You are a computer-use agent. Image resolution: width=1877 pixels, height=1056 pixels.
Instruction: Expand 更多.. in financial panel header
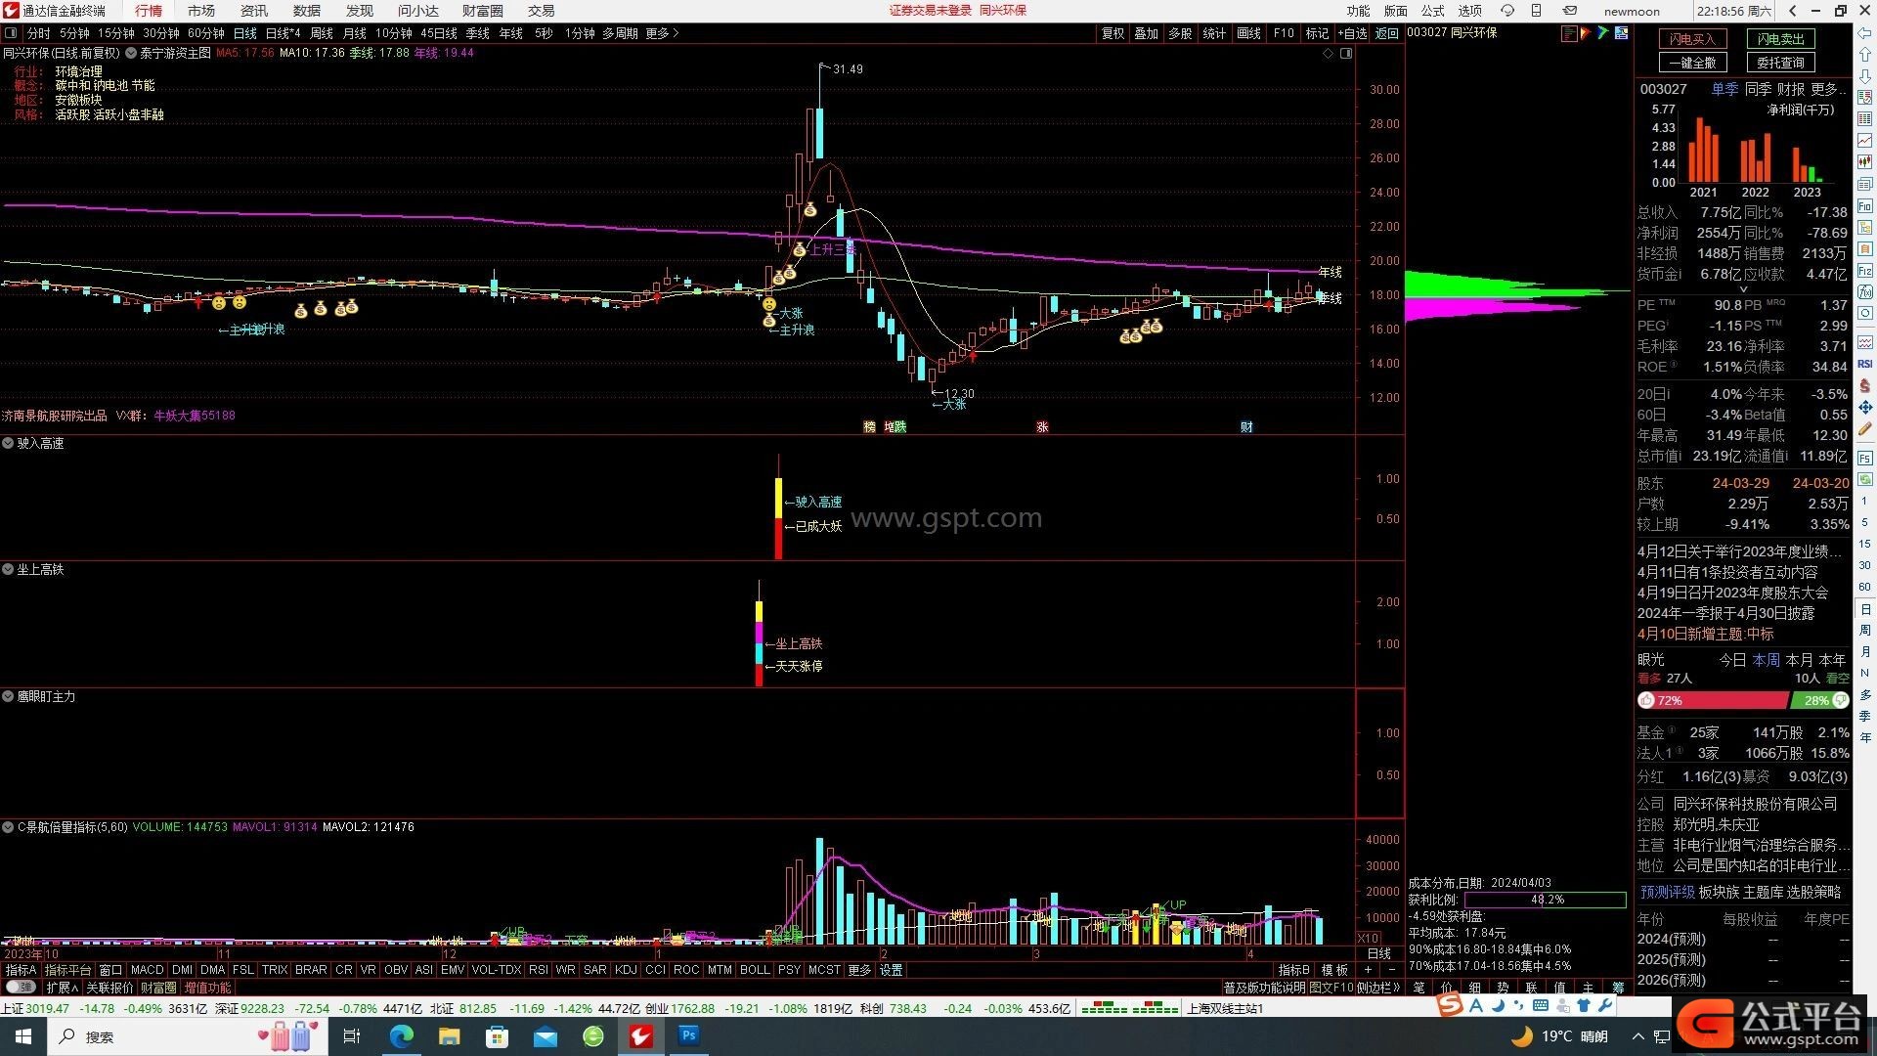click(1829, 89)
